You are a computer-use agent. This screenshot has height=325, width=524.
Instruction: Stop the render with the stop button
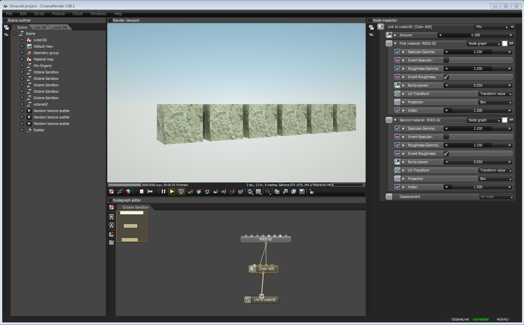point(141,191)
